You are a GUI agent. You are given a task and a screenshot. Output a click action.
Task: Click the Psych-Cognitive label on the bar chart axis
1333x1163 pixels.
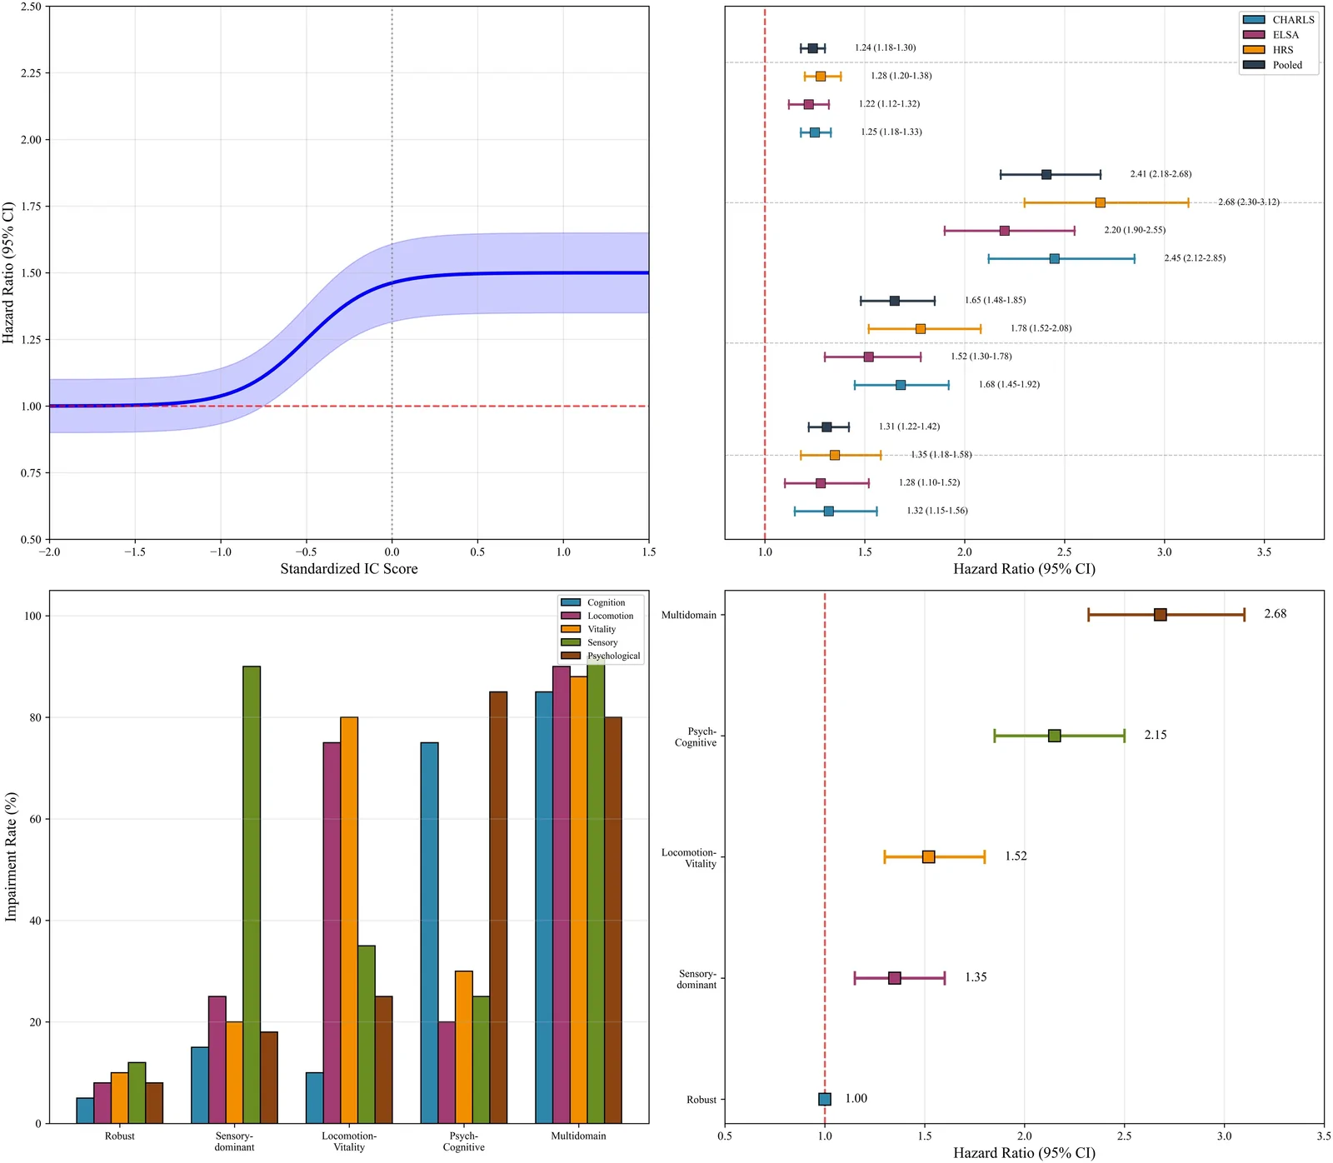(464, 1141)
